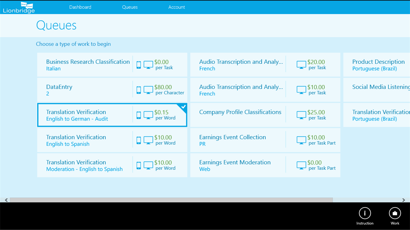Click monitor icon in Earnings Event Collection tile
Image resolution: width=410 pixels, height=230 pixels.
tap(302, 140)
